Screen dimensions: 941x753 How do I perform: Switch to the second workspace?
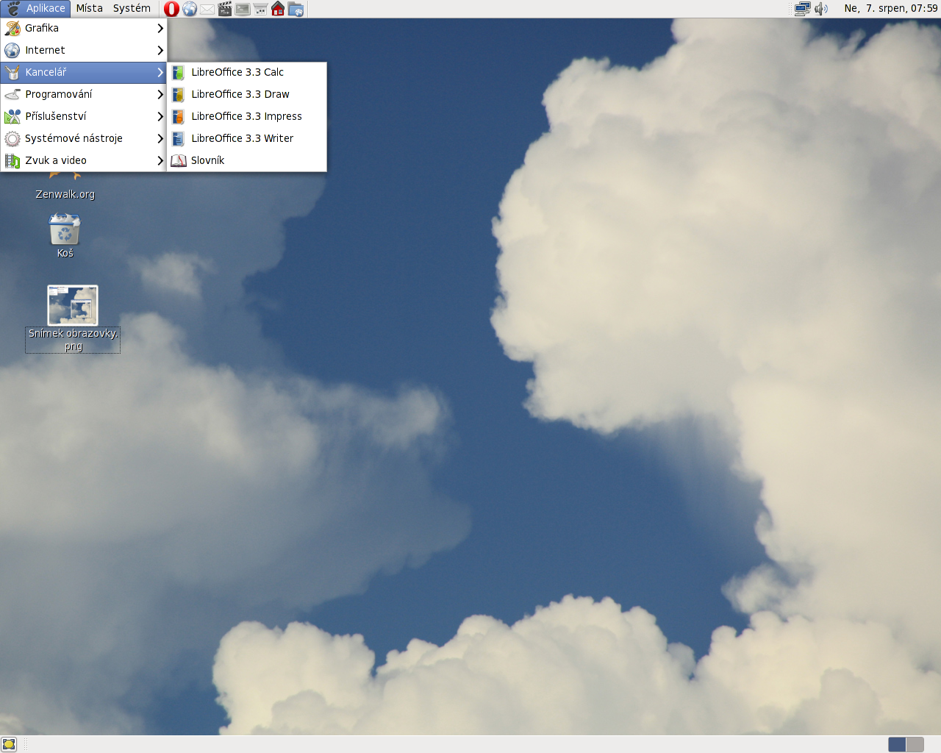915,744
